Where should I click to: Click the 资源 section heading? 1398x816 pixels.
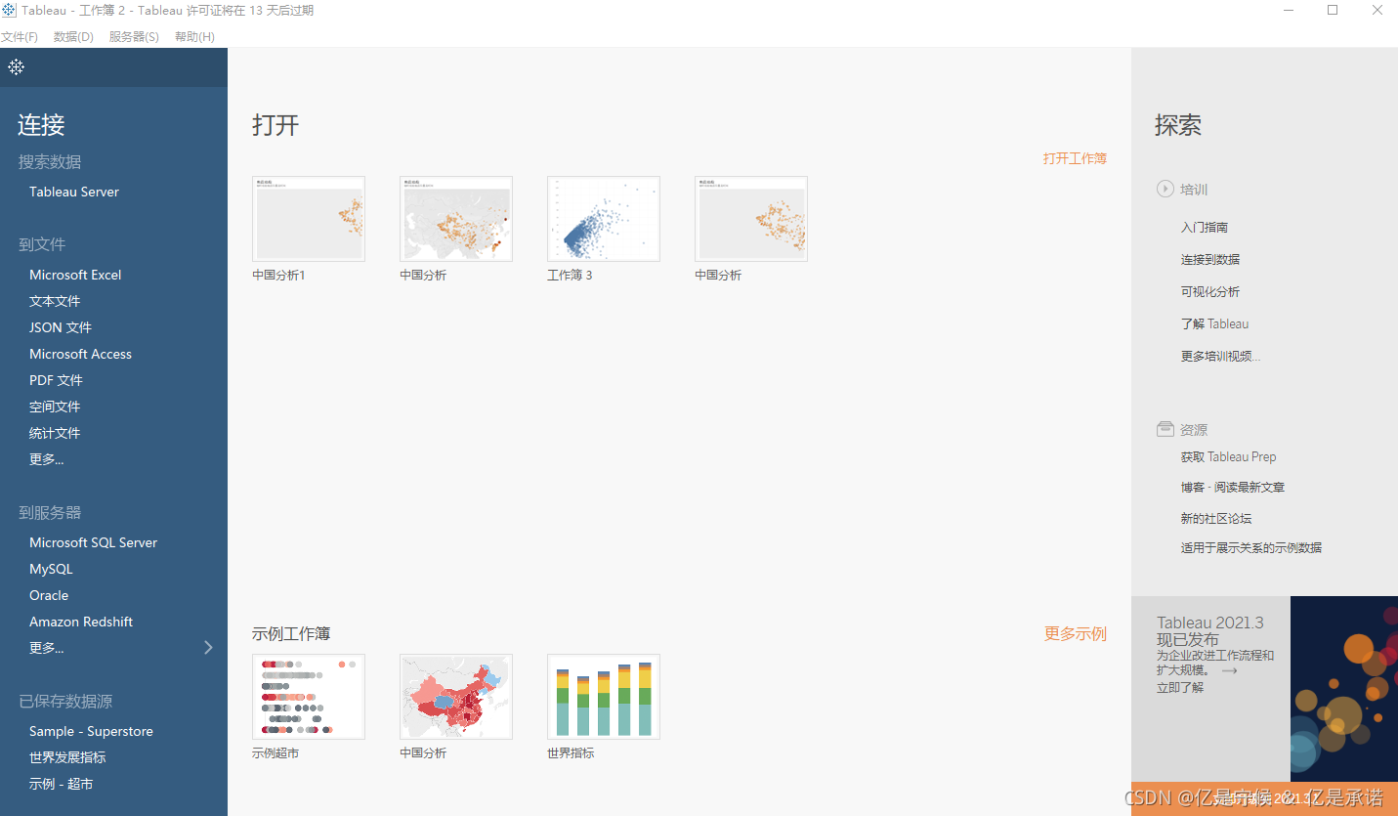click(1194, 430)
